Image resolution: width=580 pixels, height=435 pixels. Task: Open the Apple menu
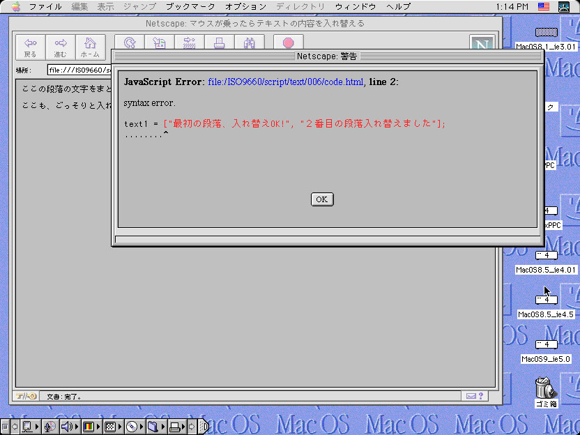pos(16,7)
